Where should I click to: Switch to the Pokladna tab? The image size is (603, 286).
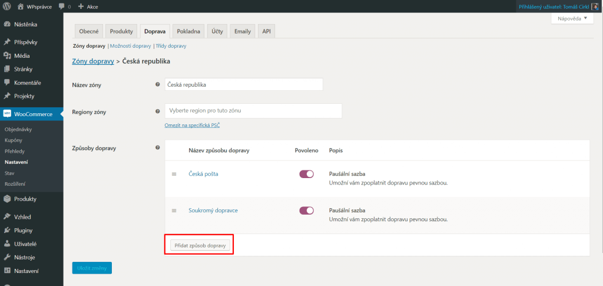pos(188,32)
